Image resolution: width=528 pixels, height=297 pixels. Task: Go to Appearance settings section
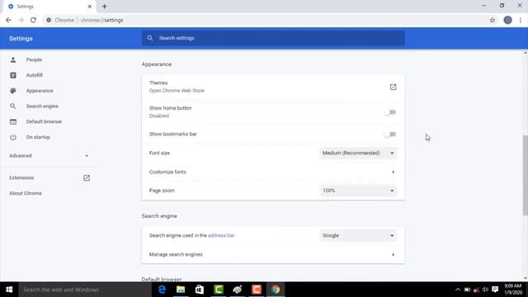tap(40, 91)
